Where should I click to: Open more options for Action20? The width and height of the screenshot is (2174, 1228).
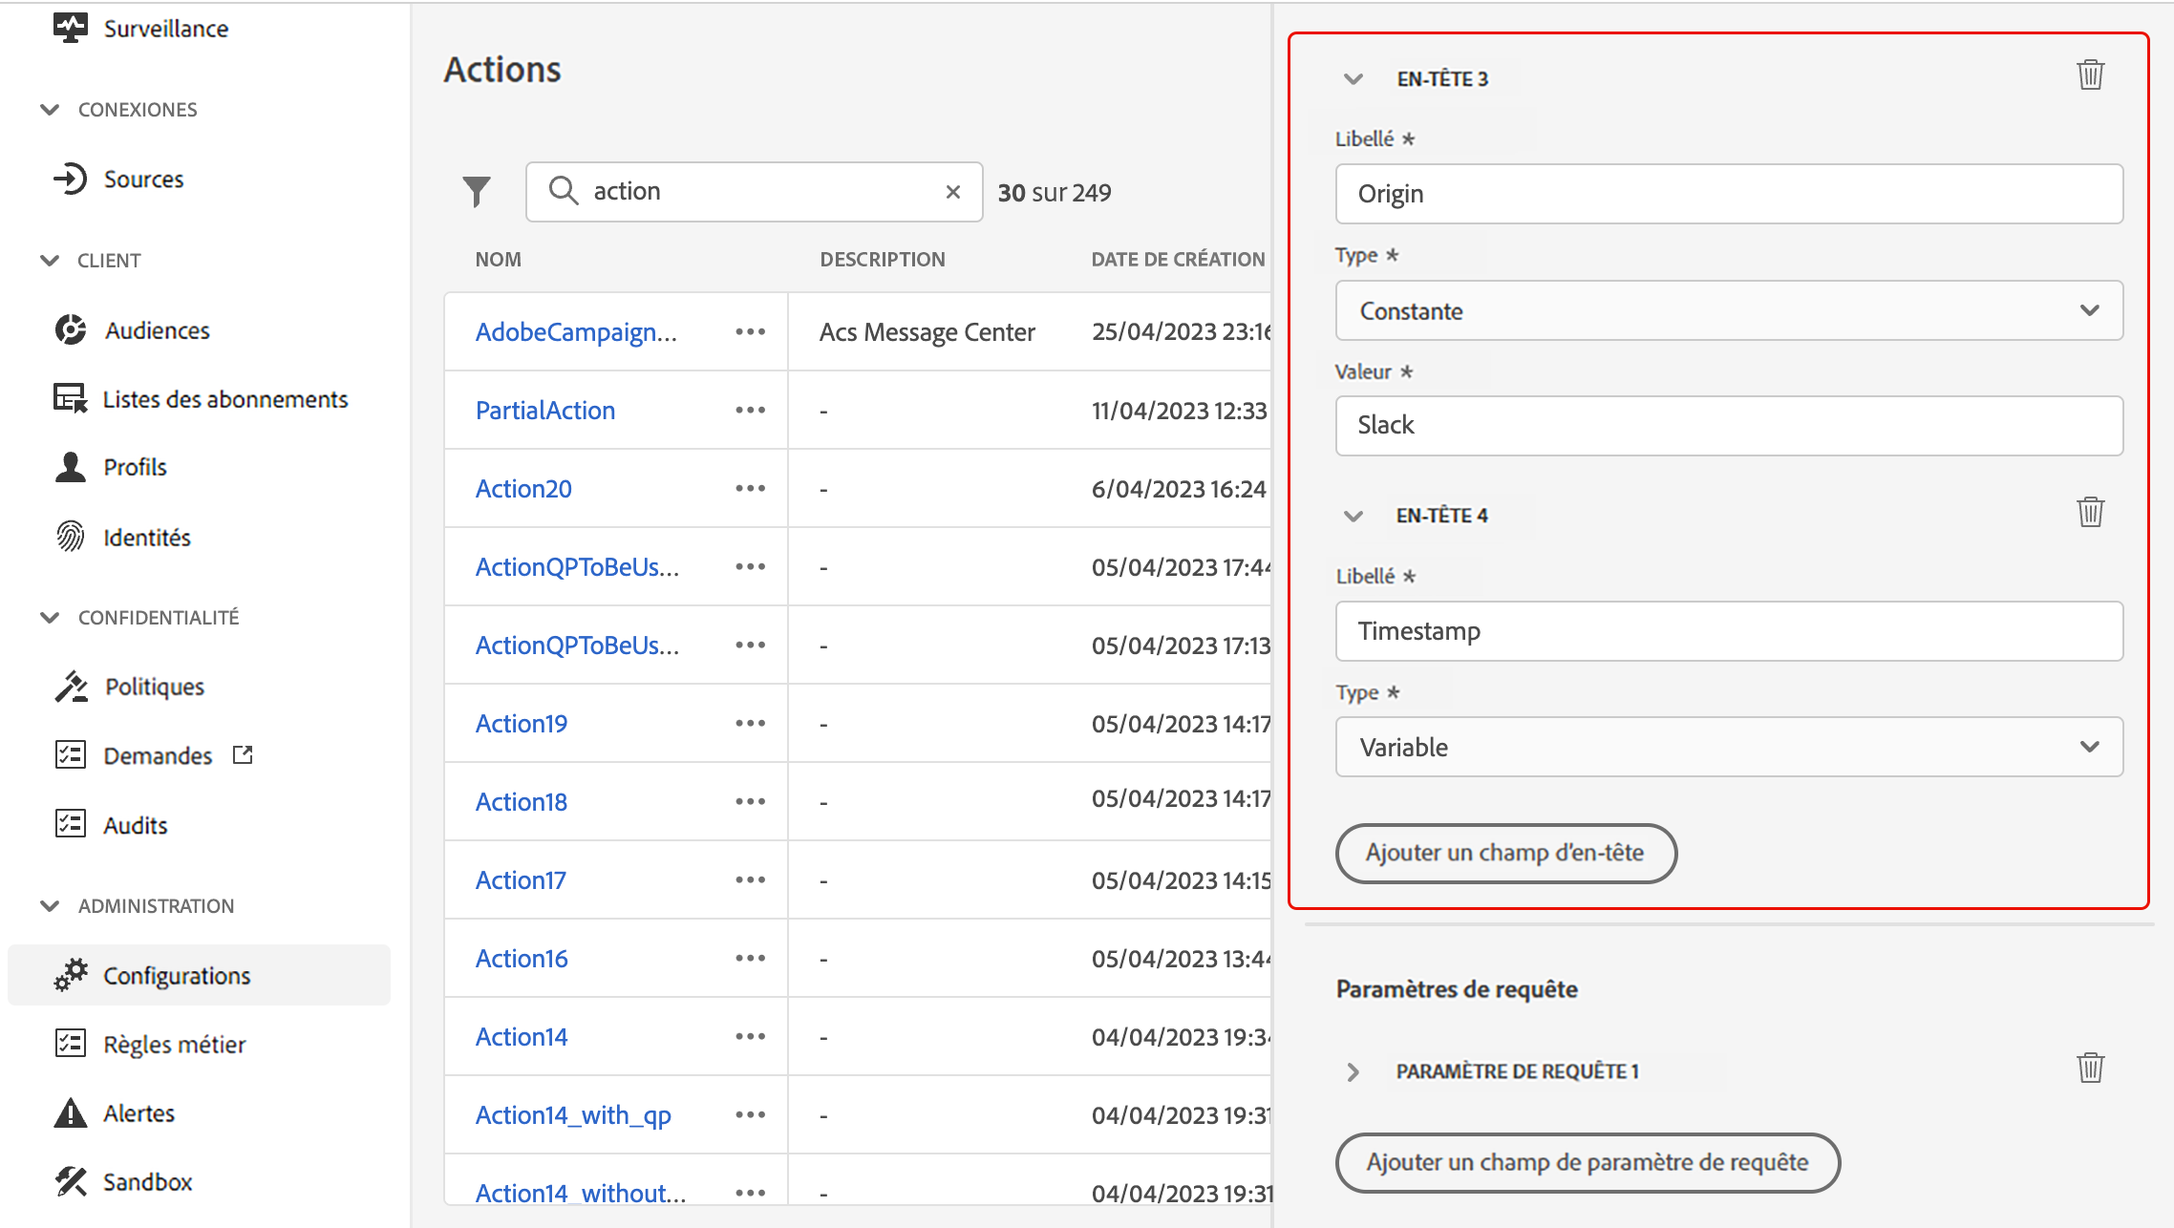pyautogui.click(x=750, y=489)
